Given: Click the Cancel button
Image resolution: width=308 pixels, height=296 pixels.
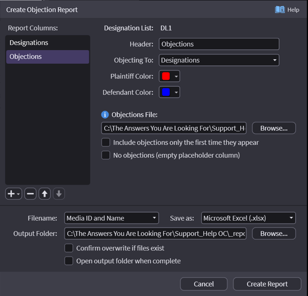Looking at the screenshot, I should coord(204,284).
